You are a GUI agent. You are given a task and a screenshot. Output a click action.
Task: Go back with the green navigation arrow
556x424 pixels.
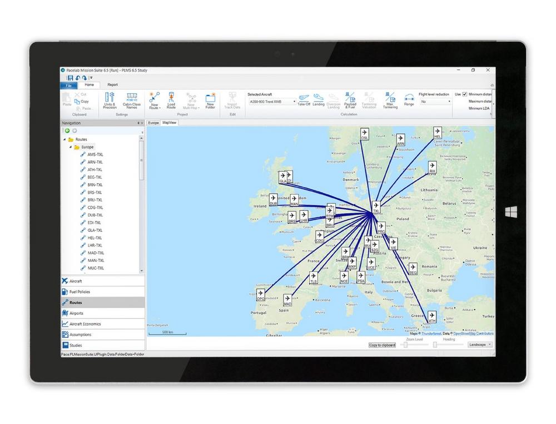tap(67, 131)
